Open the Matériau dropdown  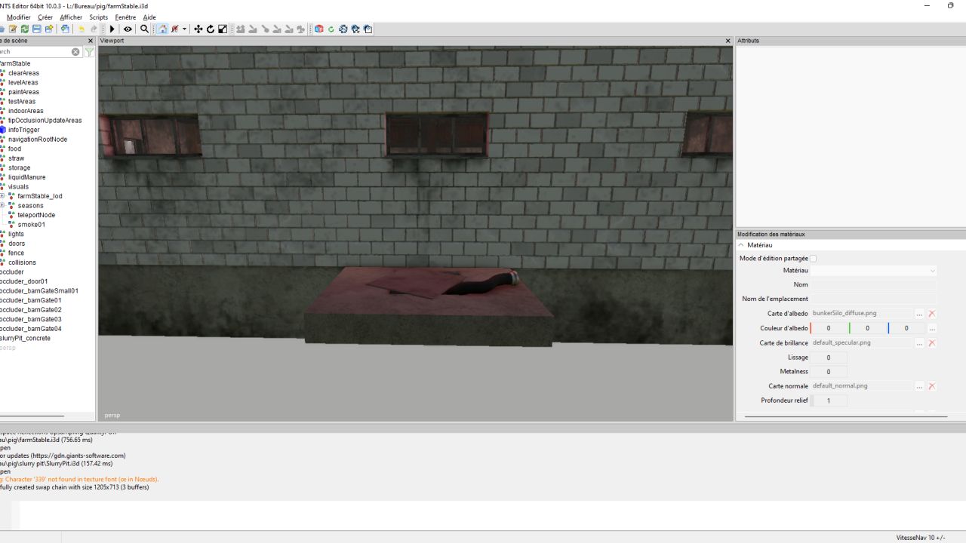click(x=874, y=271)
